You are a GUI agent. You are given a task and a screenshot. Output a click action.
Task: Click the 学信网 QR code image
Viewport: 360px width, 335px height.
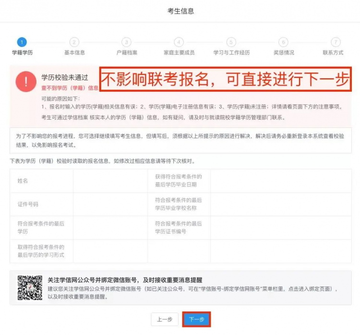30,288
